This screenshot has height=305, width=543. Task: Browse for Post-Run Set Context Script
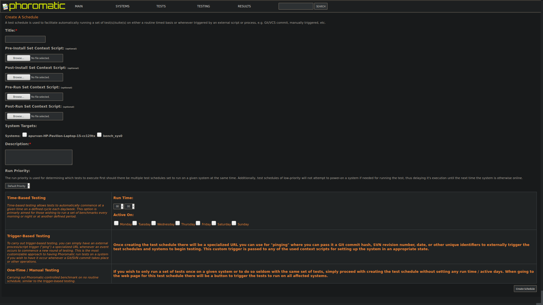18,116
